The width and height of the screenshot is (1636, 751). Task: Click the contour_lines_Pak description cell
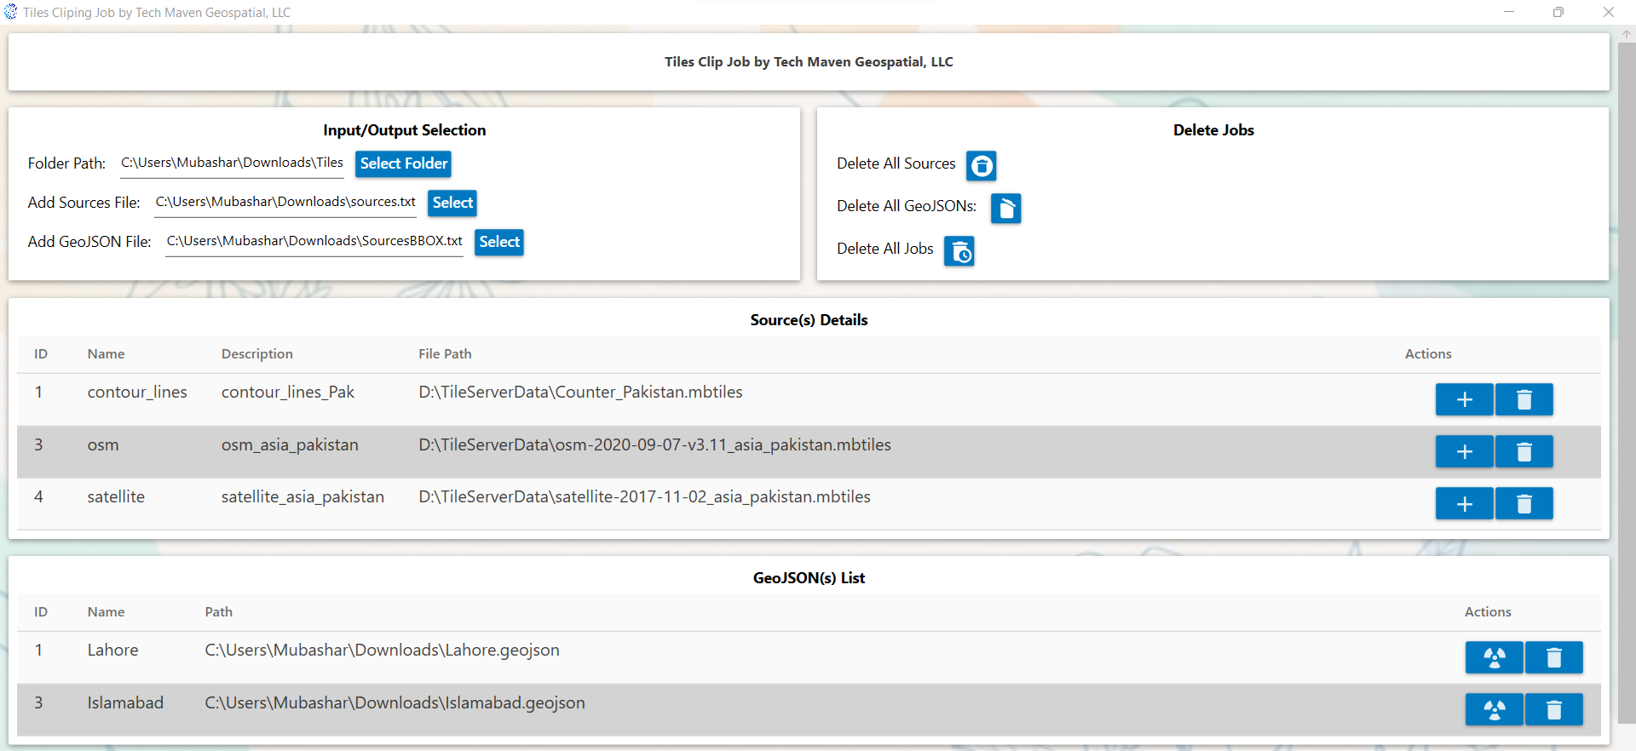tap(288, 393)
